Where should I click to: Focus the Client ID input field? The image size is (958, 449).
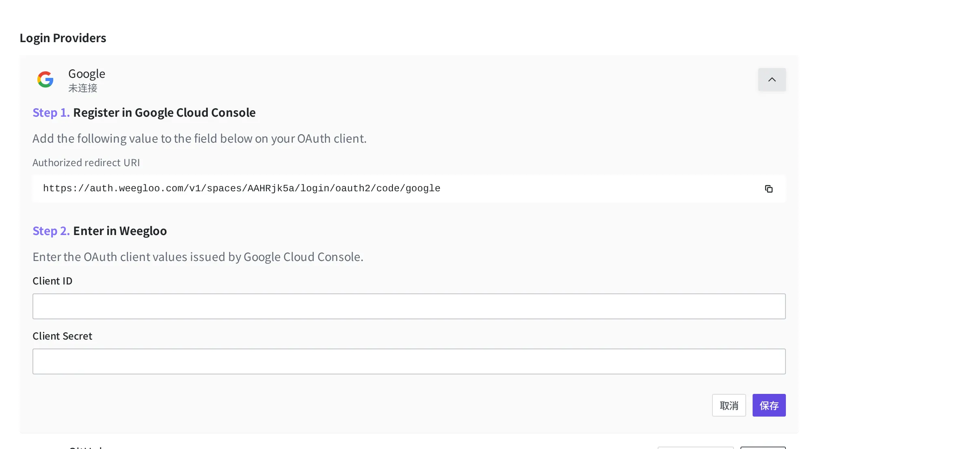(409, 306)
